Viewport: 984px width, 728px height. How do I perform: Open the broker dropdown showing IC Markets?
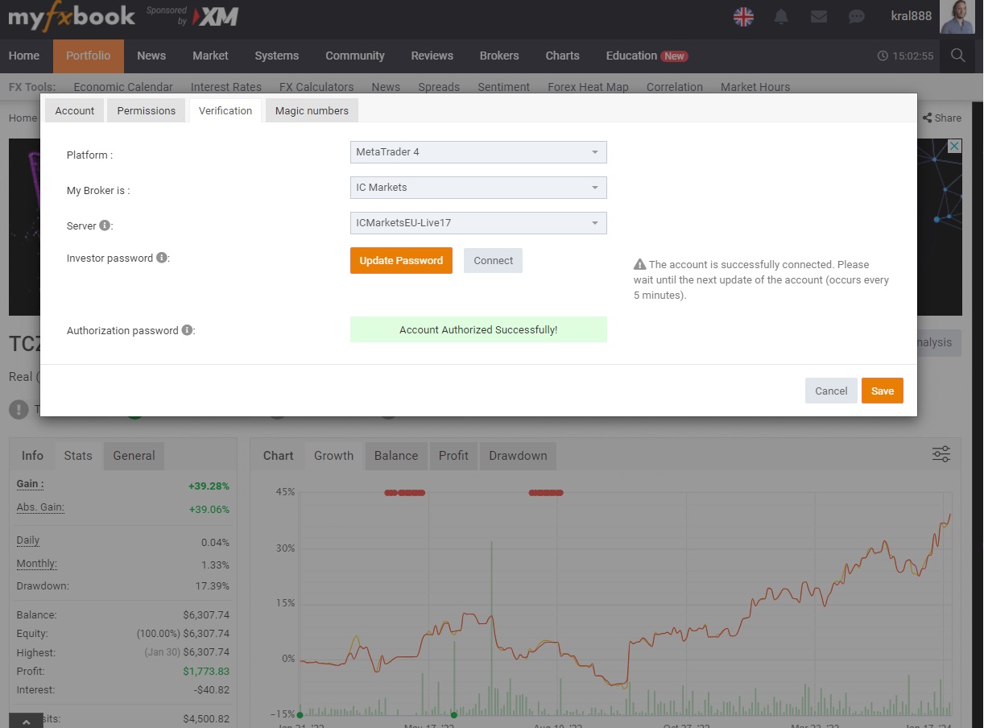478,188
